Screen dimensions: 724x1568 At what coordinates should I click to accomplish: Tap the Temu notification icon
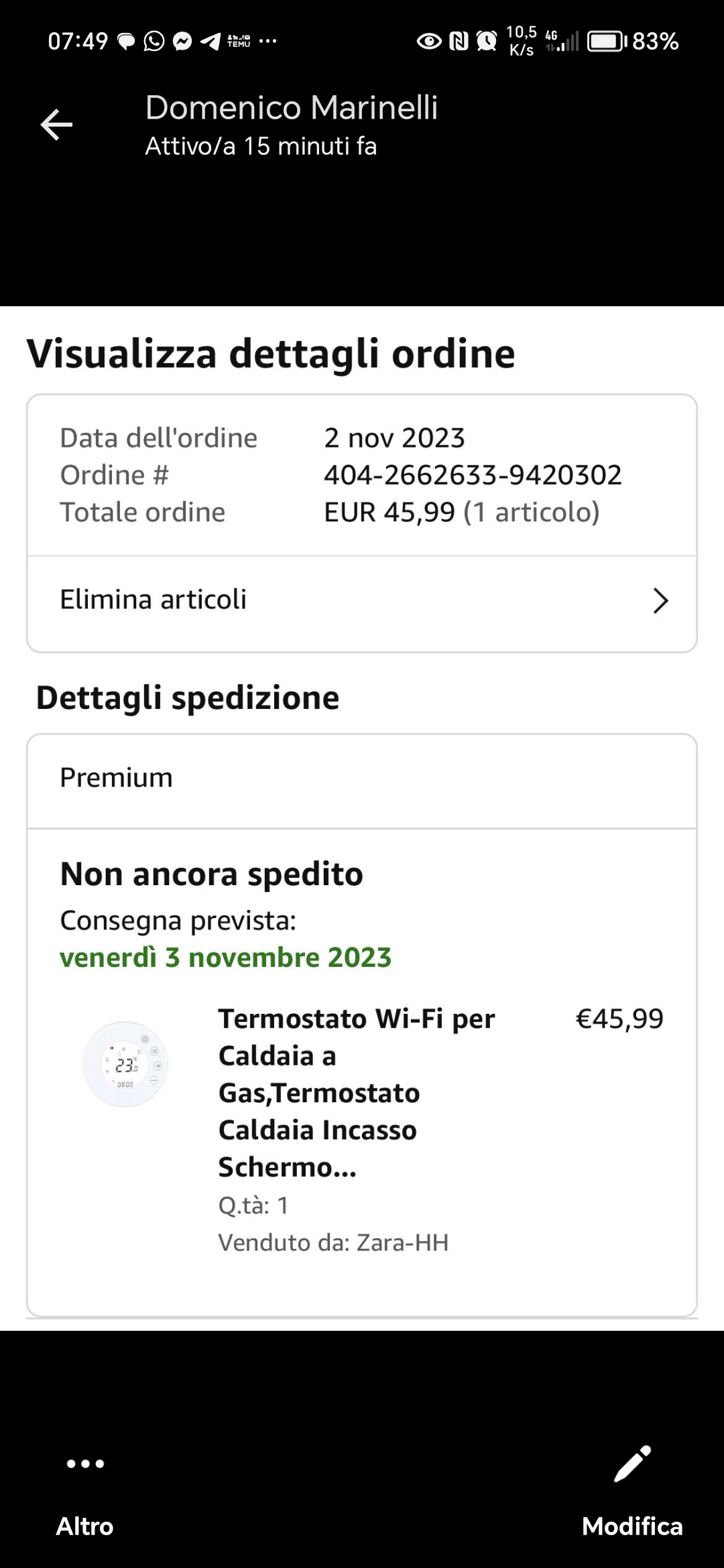[239, 42]
